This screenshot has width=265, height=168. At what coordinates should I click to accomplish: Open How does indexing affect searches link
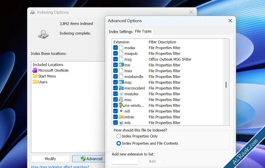coord(60,167)
